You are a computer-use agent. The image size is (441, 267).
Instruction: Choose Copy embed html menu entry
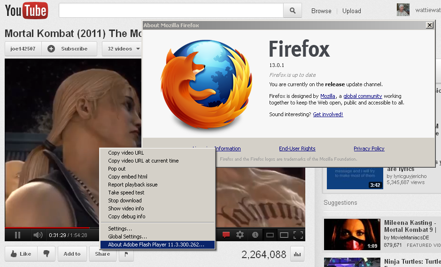coord(157,177)
